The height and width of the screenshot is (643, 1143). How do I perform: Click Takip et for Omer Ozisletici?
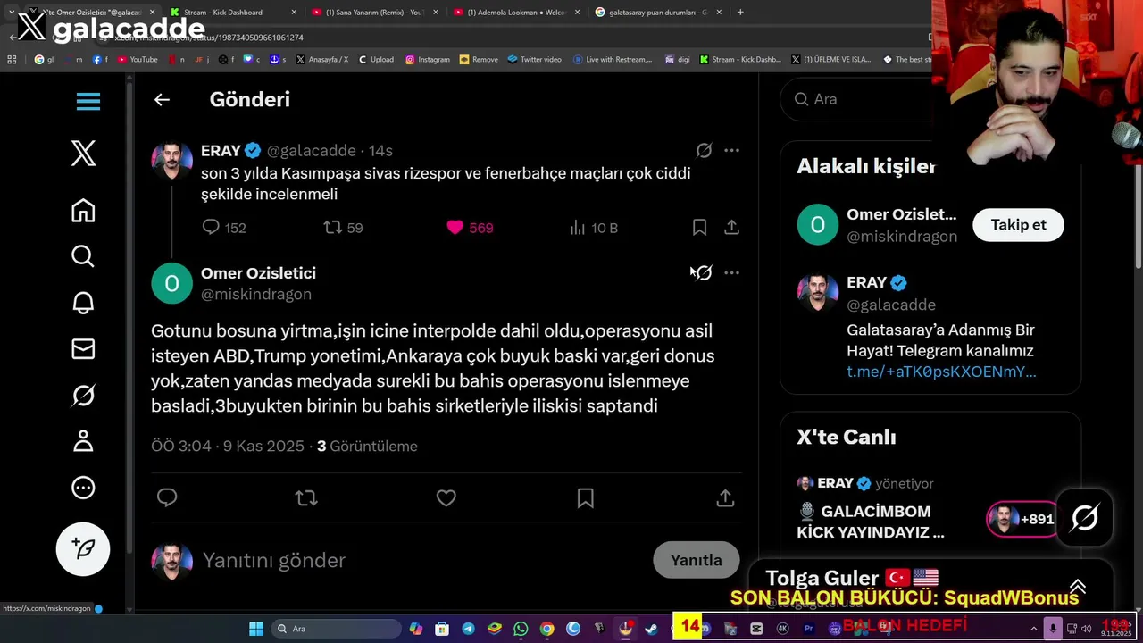click(x=1018, y=225)
